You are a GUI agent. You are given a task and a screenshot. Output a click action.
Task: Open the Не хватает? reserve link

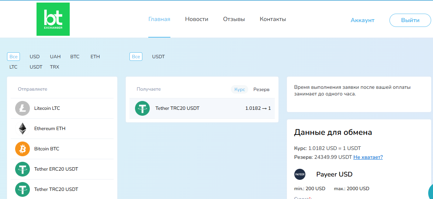coord(368,157)
